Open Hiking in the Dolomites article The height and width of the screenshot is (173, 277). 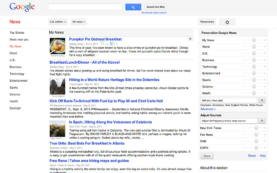[x=114, y=80]
